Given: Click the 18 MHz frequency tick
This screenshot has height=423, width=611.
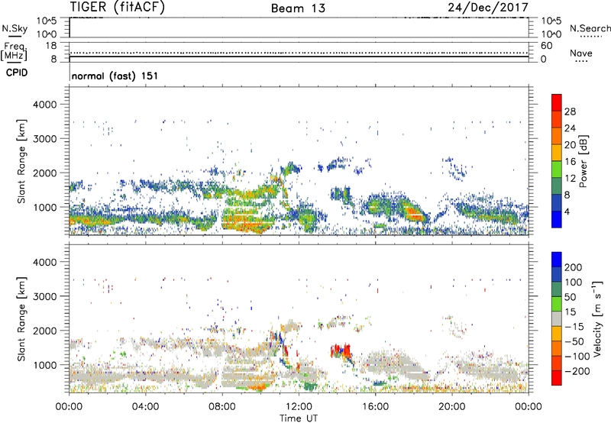Looking at the screenshot, I should click(x=51, y=46).
